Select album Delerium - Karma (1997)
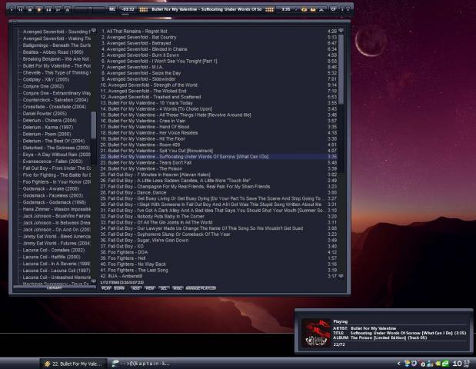 [x=48, y=127]
